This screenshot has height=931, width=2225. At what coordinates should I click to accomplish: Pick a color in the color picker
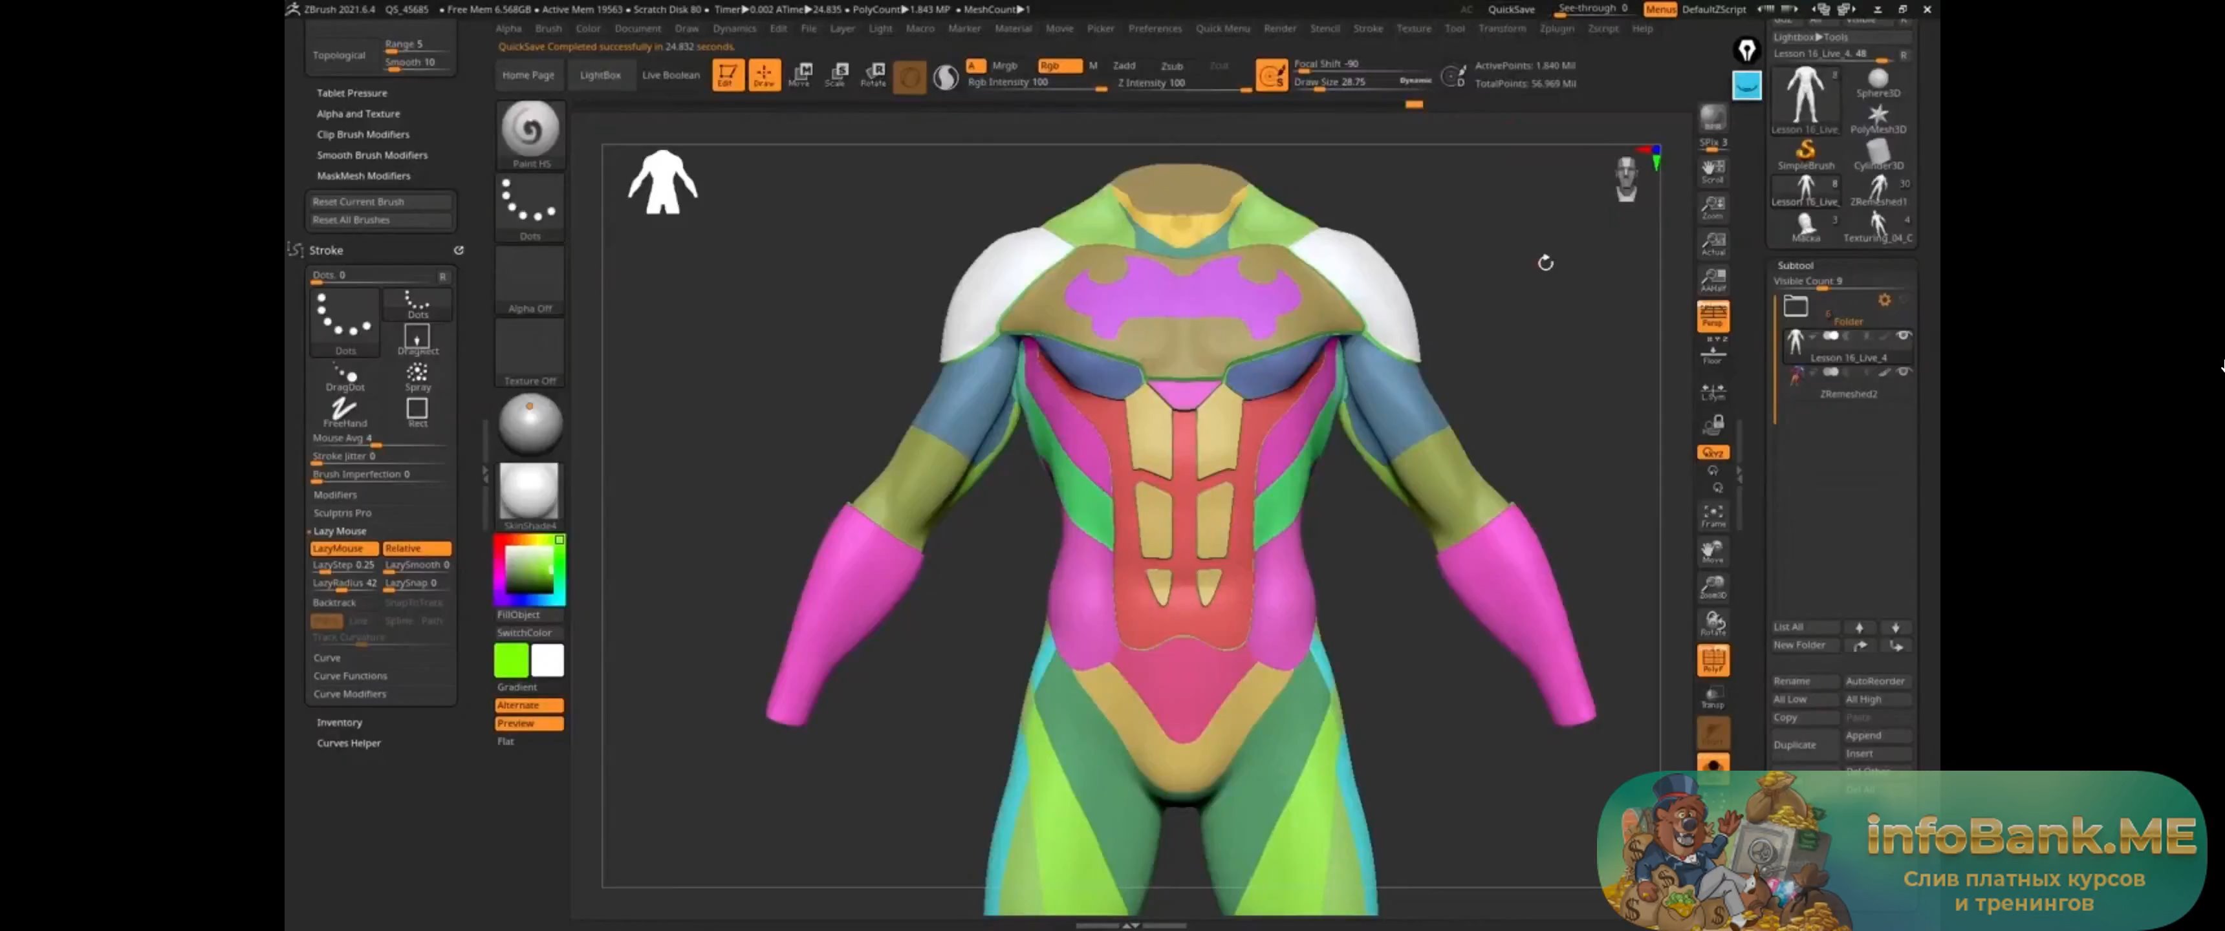530,569
